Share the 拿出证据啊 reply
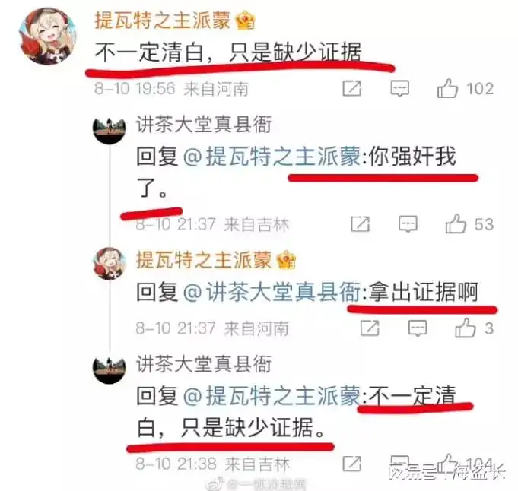The width and height of the screenshot is (518, 491). pyautogui.click(x=370, y=328)
